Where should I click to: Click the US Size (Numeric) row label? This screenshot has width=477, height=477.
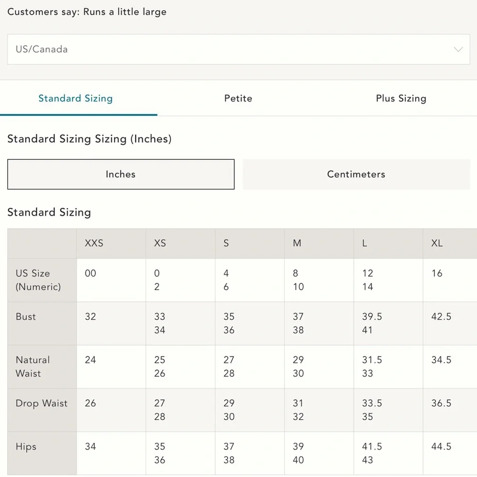point(38,280)
